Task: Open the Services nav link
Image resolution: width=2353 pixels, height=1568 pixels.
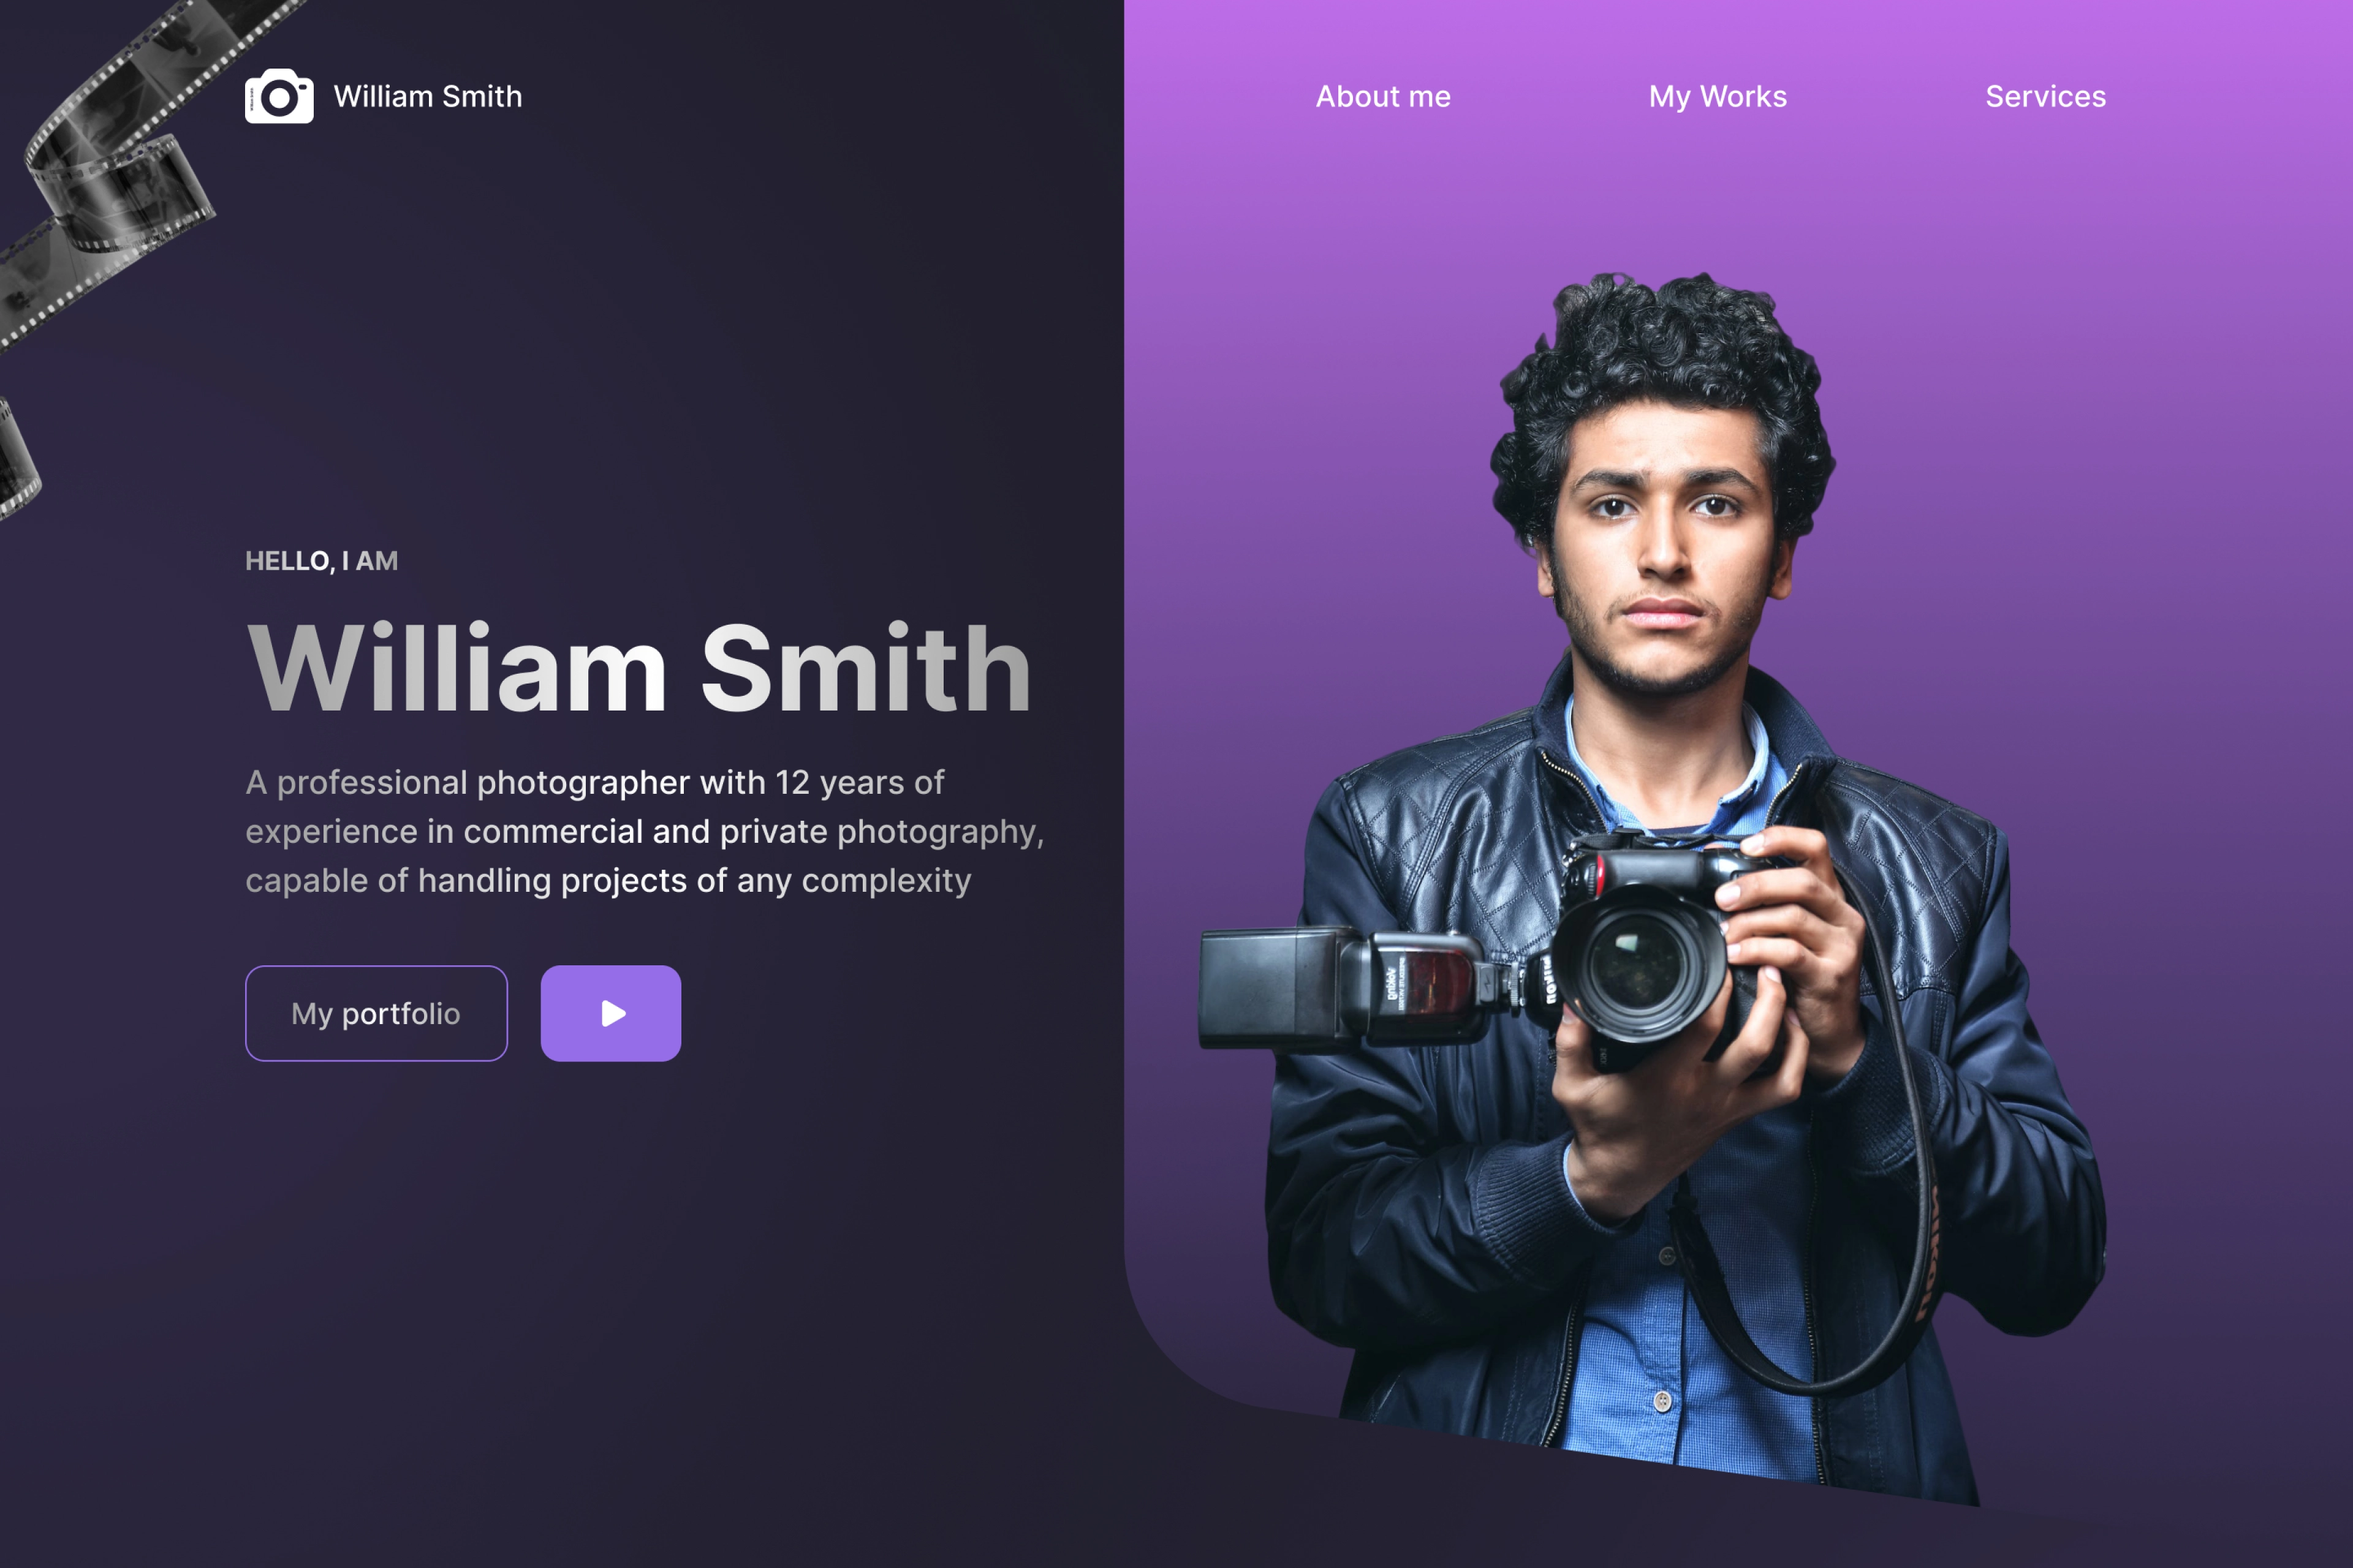Action: (2046, 96)
